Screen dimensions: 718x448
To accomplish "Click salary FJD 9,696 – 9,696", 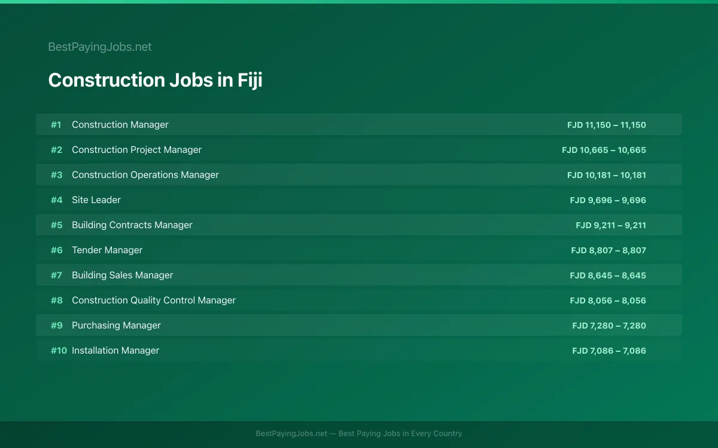I will pyautogui.click(x=608, y=200).
